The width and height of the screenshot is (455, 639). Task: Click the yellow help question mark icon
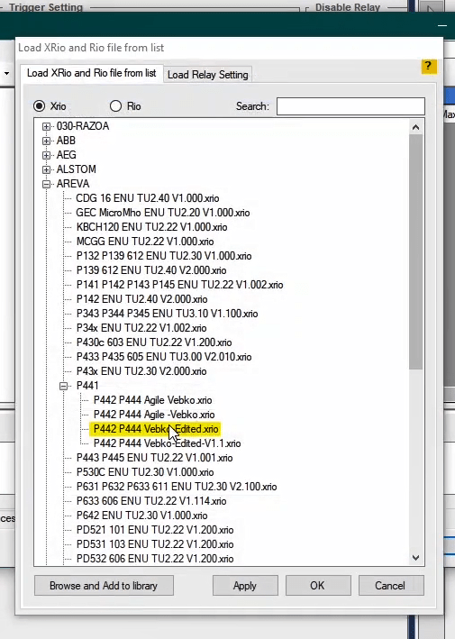tap(429, 66)
